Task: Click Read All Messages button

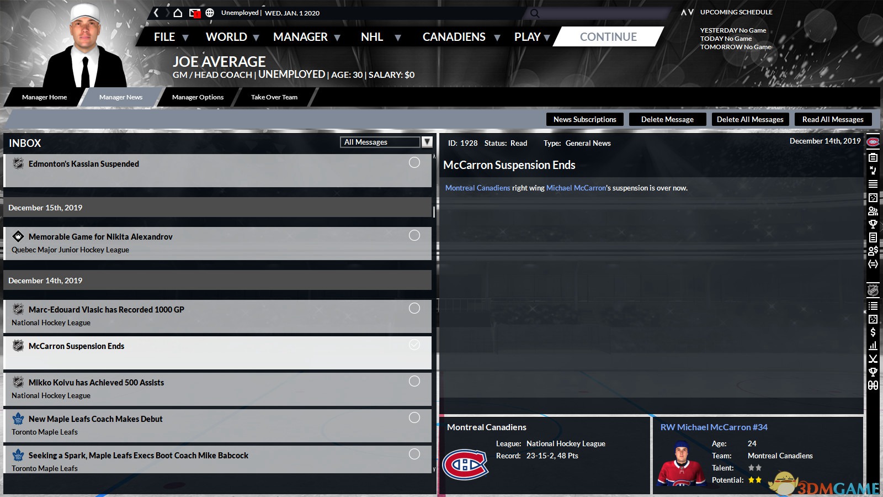Action: tap(833, 119)
